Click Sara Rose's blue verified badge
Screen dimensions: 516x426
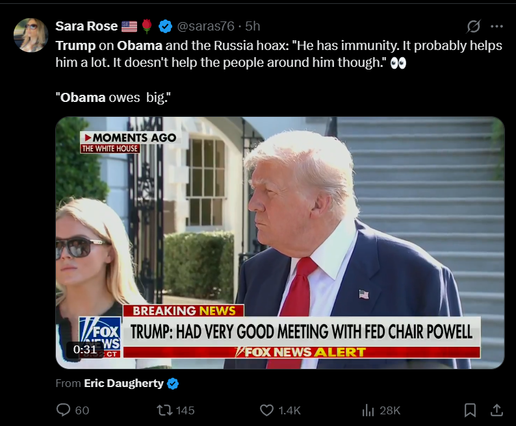[x=165, y=27]
